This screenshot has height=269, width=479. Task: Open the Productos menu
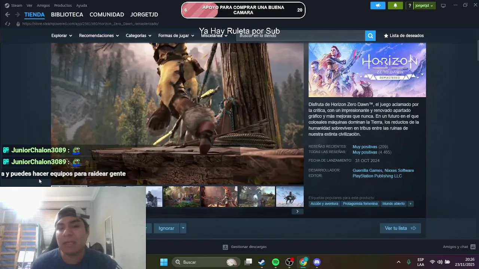pos(63,5)
